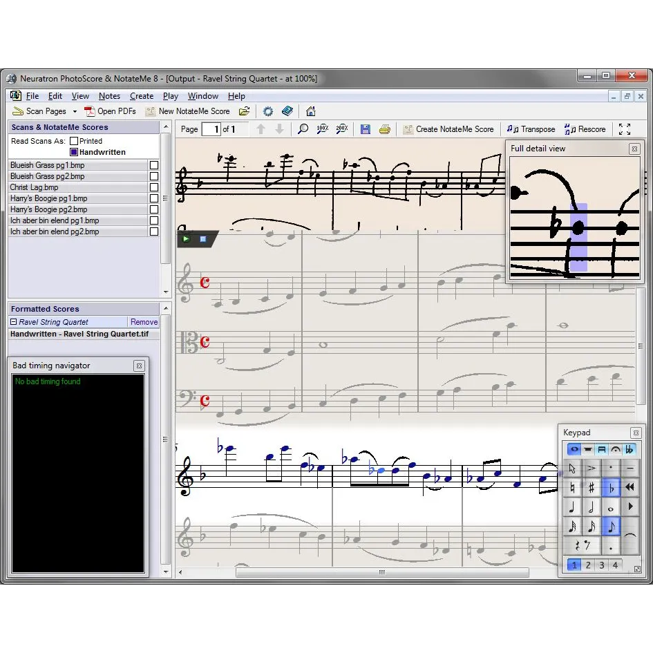The width and height of the screenshot is (653, 653).
Task: Click the tenuto dash on Keypad
Action: tap(630, 469)
